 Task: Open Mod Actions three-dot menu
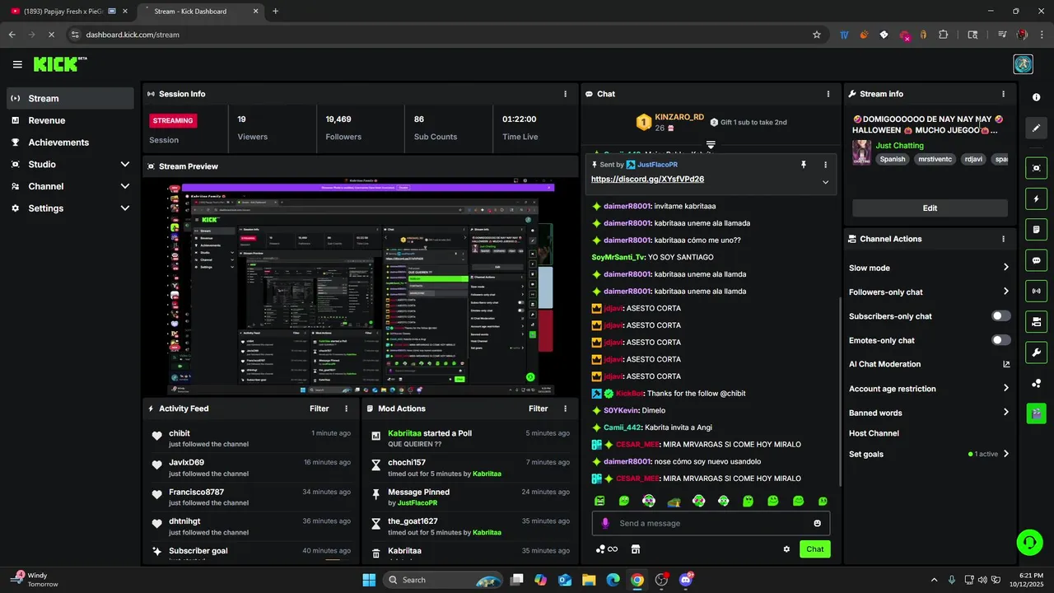[x=565, y=409]
